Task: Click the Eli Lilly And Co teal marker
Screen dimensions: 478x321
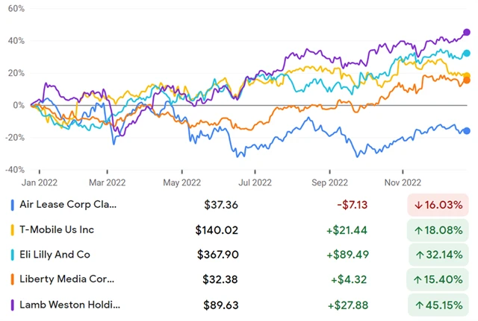Action: [12, 255]
